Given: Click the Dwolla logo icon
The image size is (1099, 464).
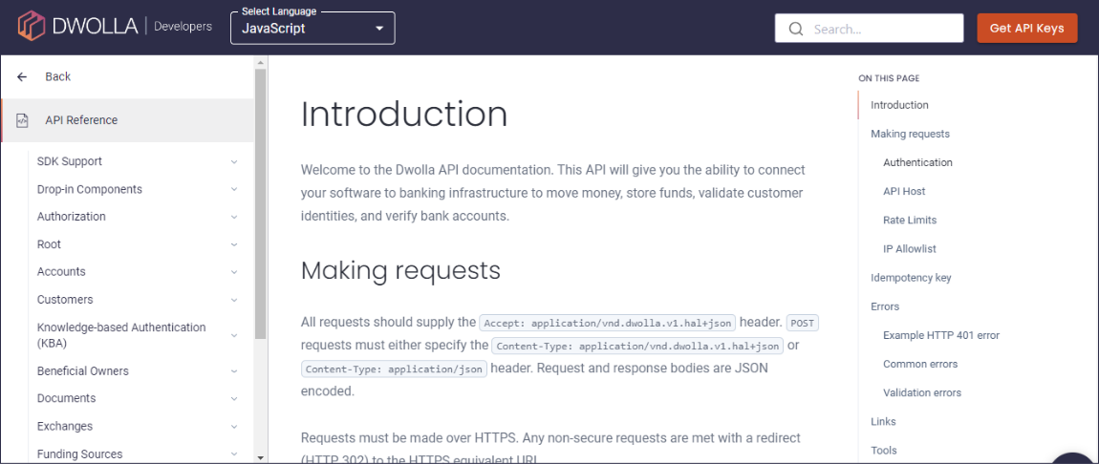Looking at the screenshot, I should tap(31, 28).
